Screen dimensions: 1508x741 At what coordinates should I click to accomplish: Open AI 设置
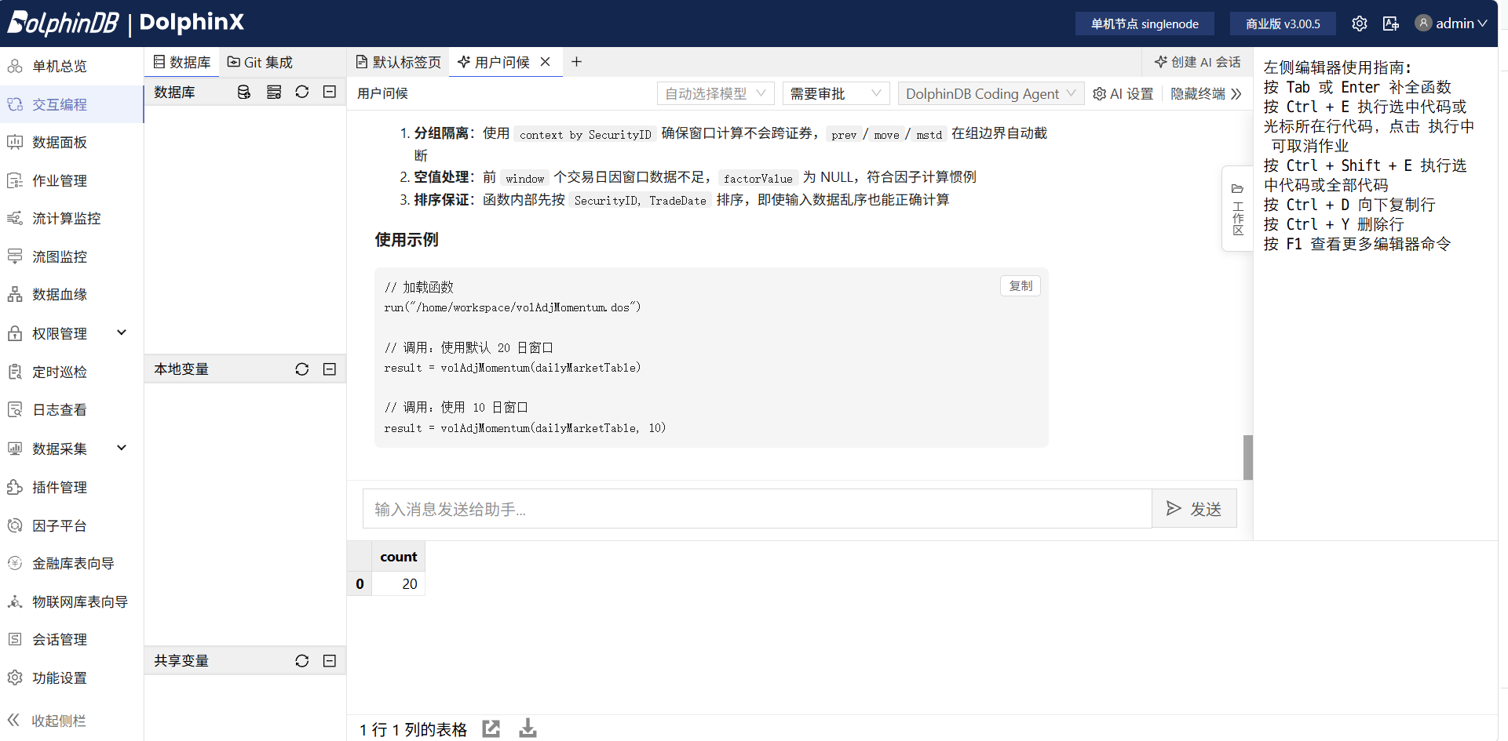[x=1123, y=93]
